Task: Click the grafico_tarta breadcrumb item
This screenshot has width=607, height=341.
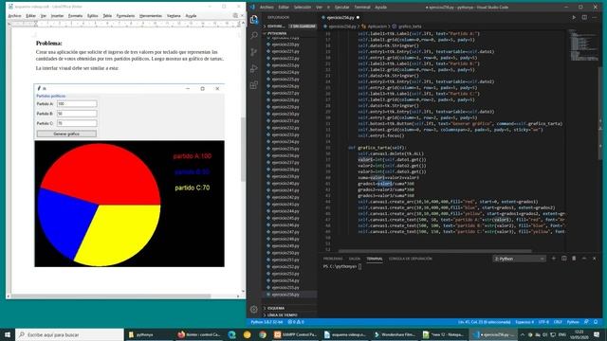Action: tap(407, 27)
